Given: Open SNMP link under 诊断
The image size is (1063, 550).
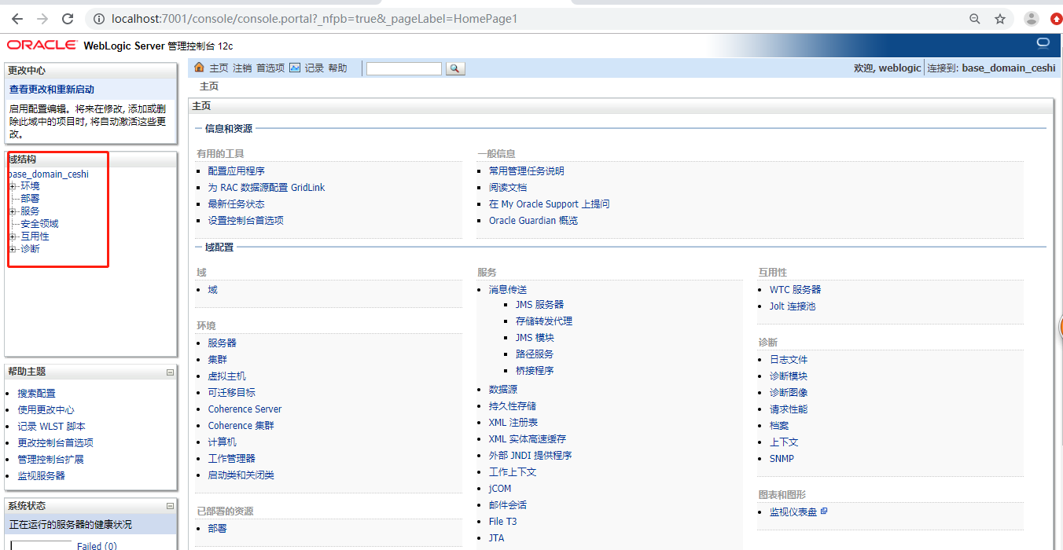Looking at the screenshot, I should tap(782, 459).
